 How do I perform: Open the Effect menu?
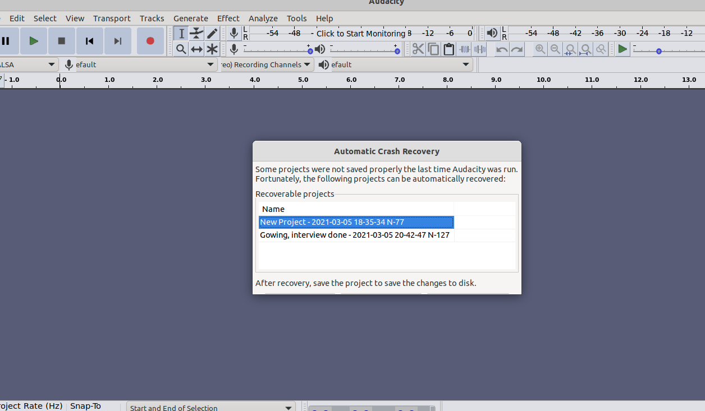point(228,19)
